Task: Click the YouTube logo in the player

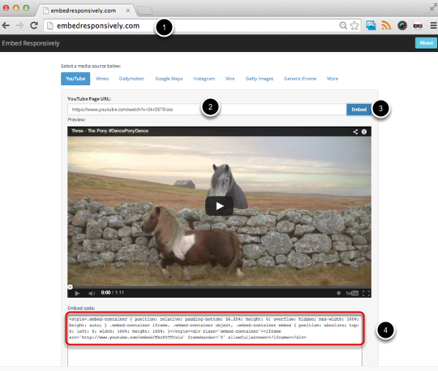Action: 352,293
